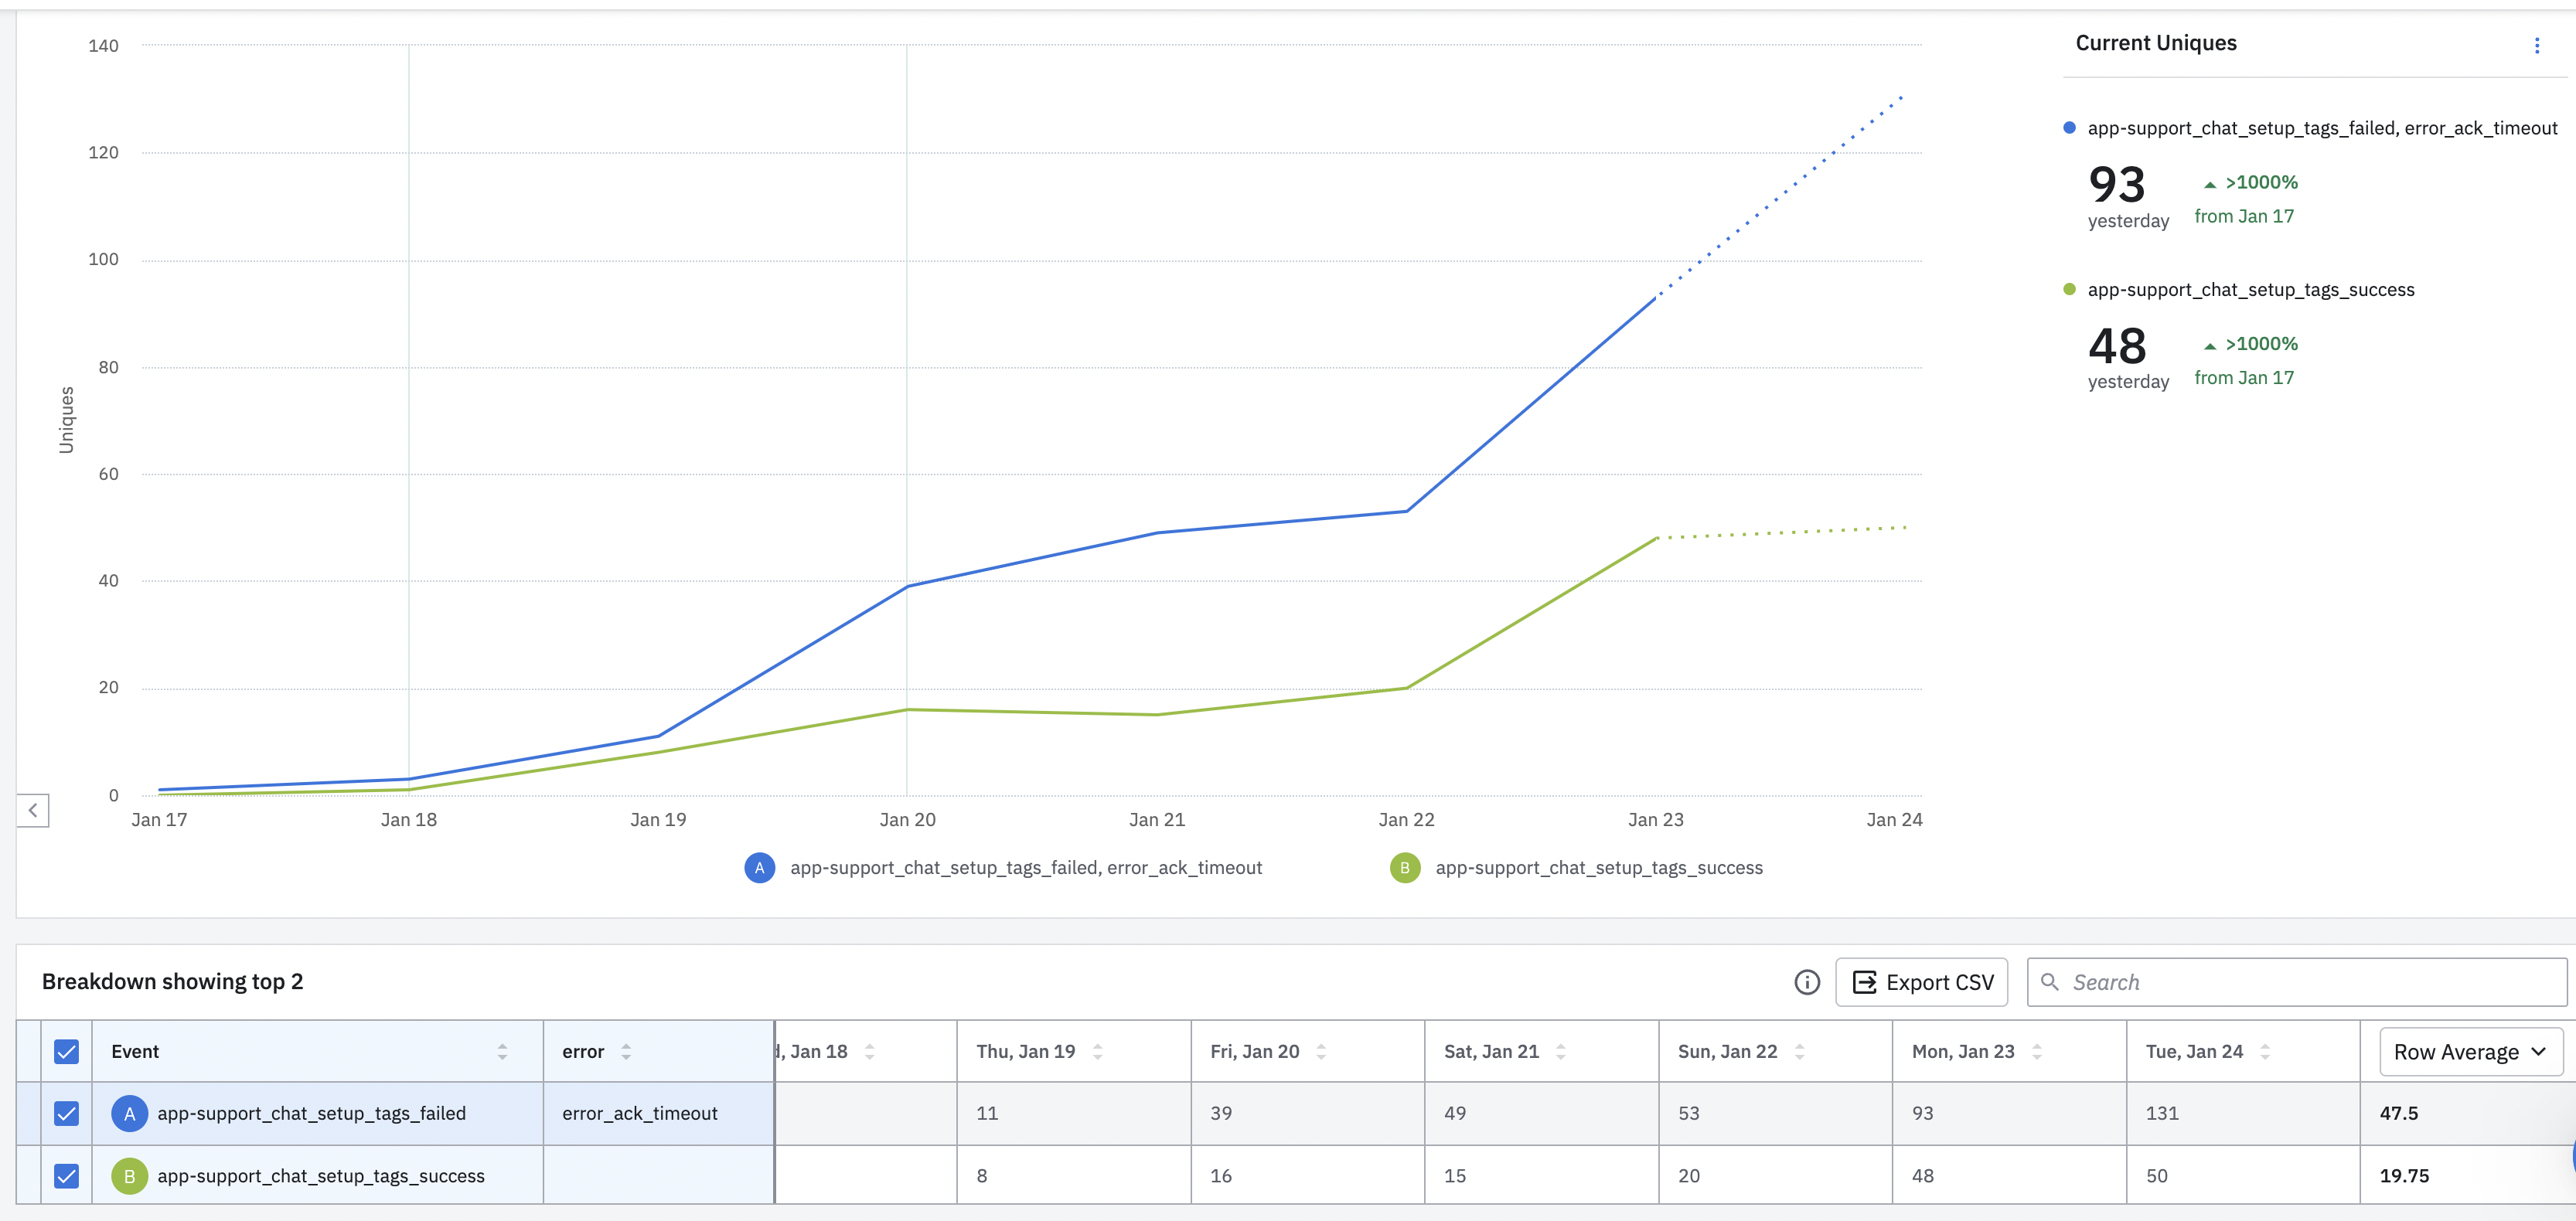Click the green B legend badge below chart

1404,867
